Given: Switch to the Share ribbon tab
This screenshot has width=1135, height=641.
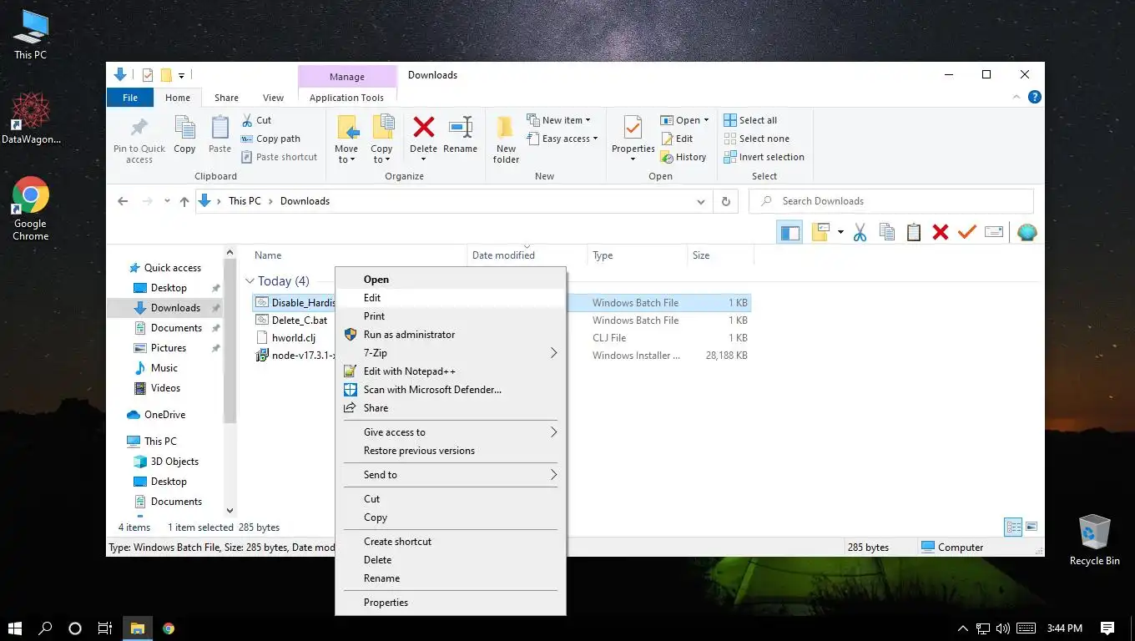Looking at the screenshot, I should 226,98.
